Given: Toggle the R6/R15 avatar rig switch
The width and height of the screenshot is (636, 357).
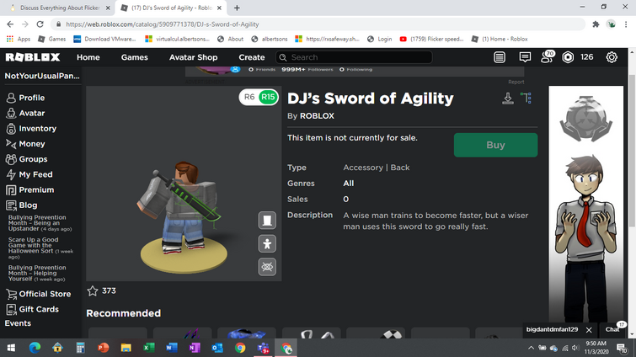Looking at the screenshot, I should pos(259,97).
